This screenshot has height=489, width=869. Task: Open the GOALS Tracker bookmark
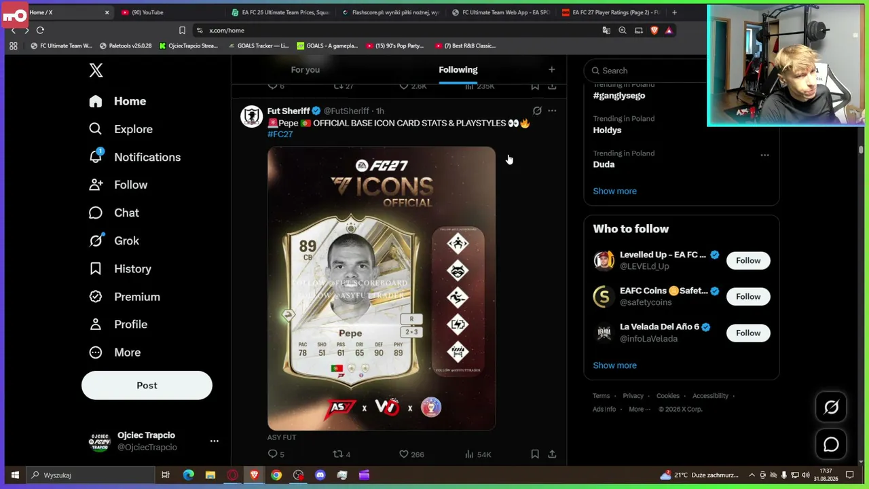(259, 46)
